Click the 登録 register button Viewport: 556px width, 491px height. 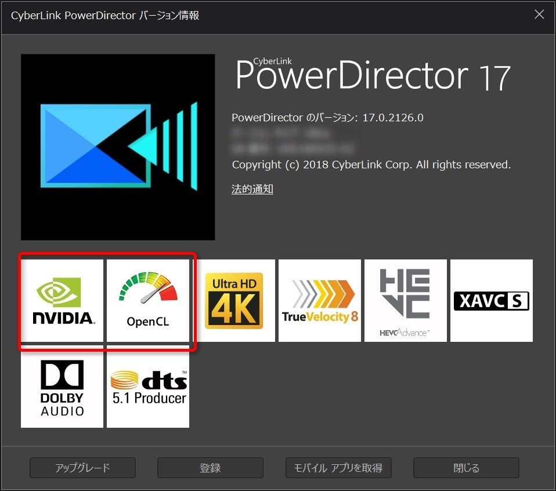[x=210, y=468]
